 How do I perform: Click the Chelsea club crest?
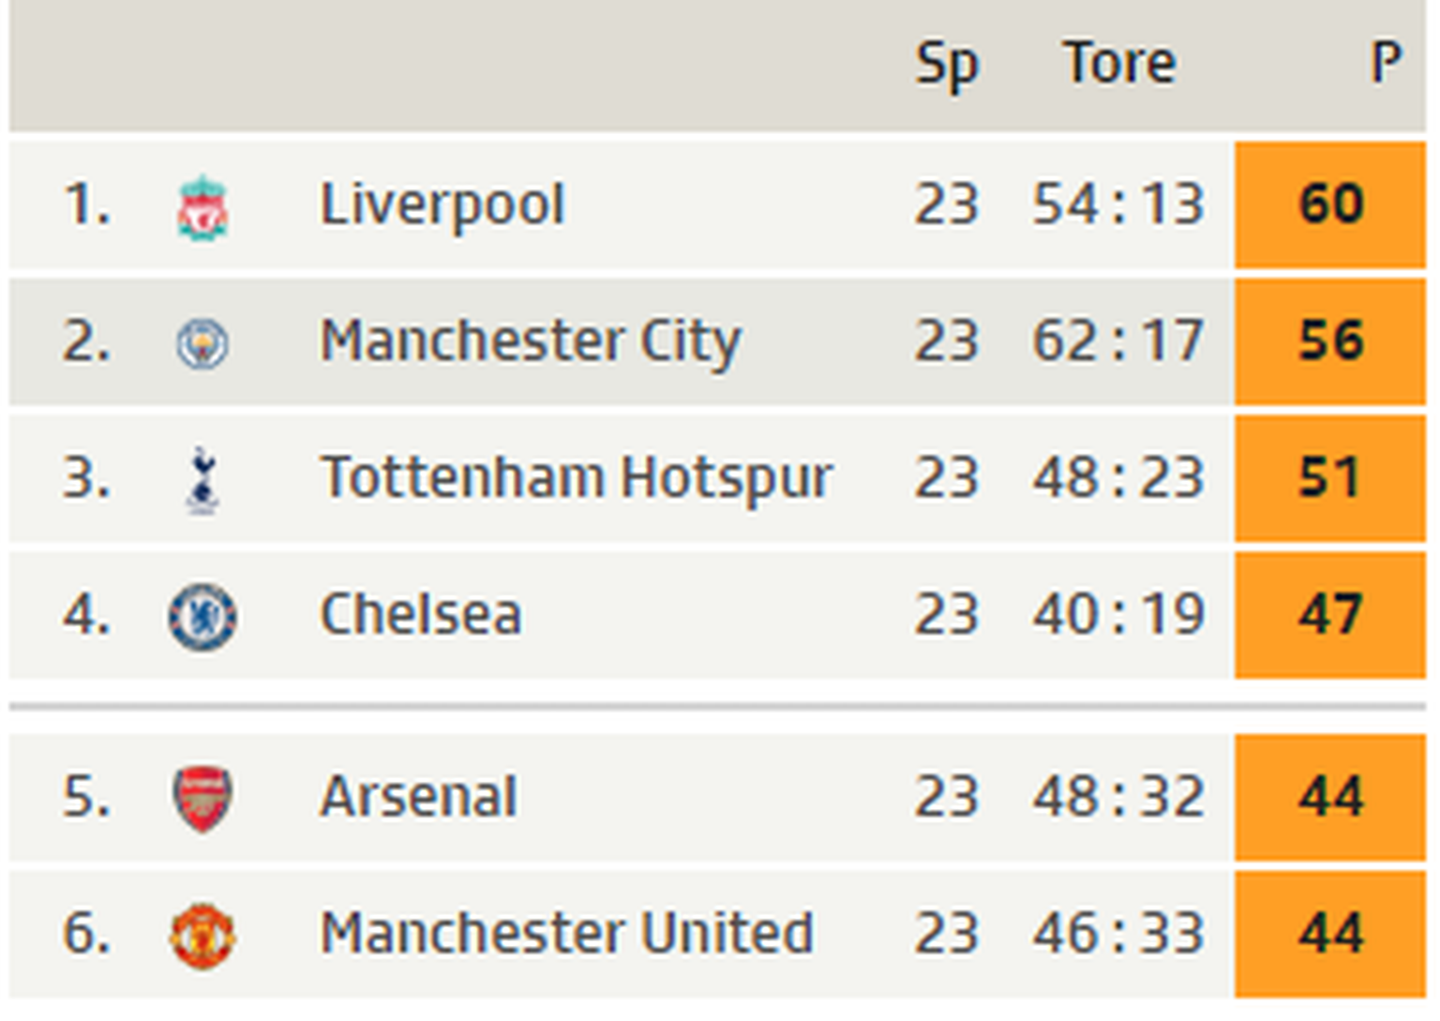(202, 617)
